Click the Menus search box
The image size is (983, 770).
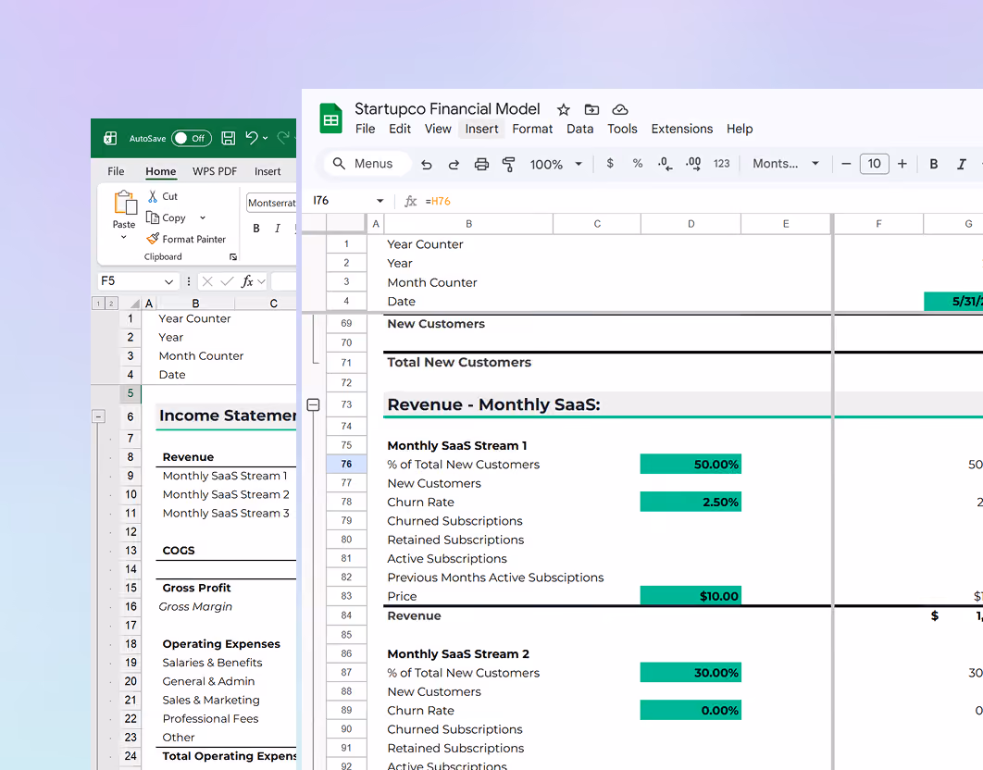367,164
